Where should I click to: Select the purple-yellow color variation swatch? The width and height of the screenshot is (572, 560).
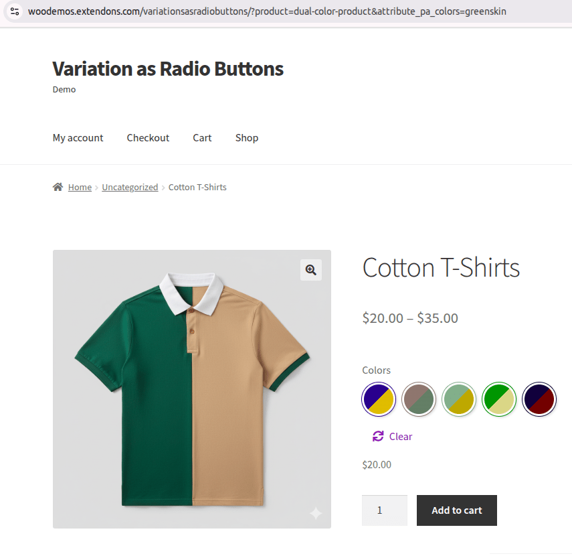click(379, 399)
